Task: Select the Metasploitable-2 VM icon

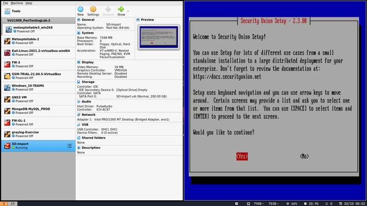Action: point(7,41)
